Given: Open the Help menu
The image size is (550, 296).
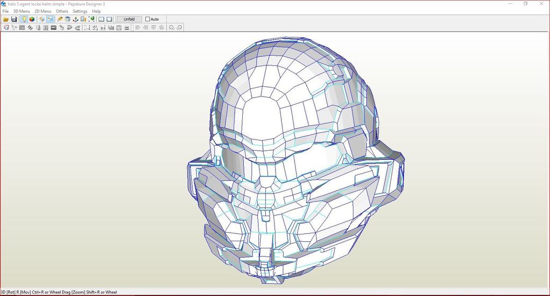Looking at the screenshot, I should click(97, 11).
